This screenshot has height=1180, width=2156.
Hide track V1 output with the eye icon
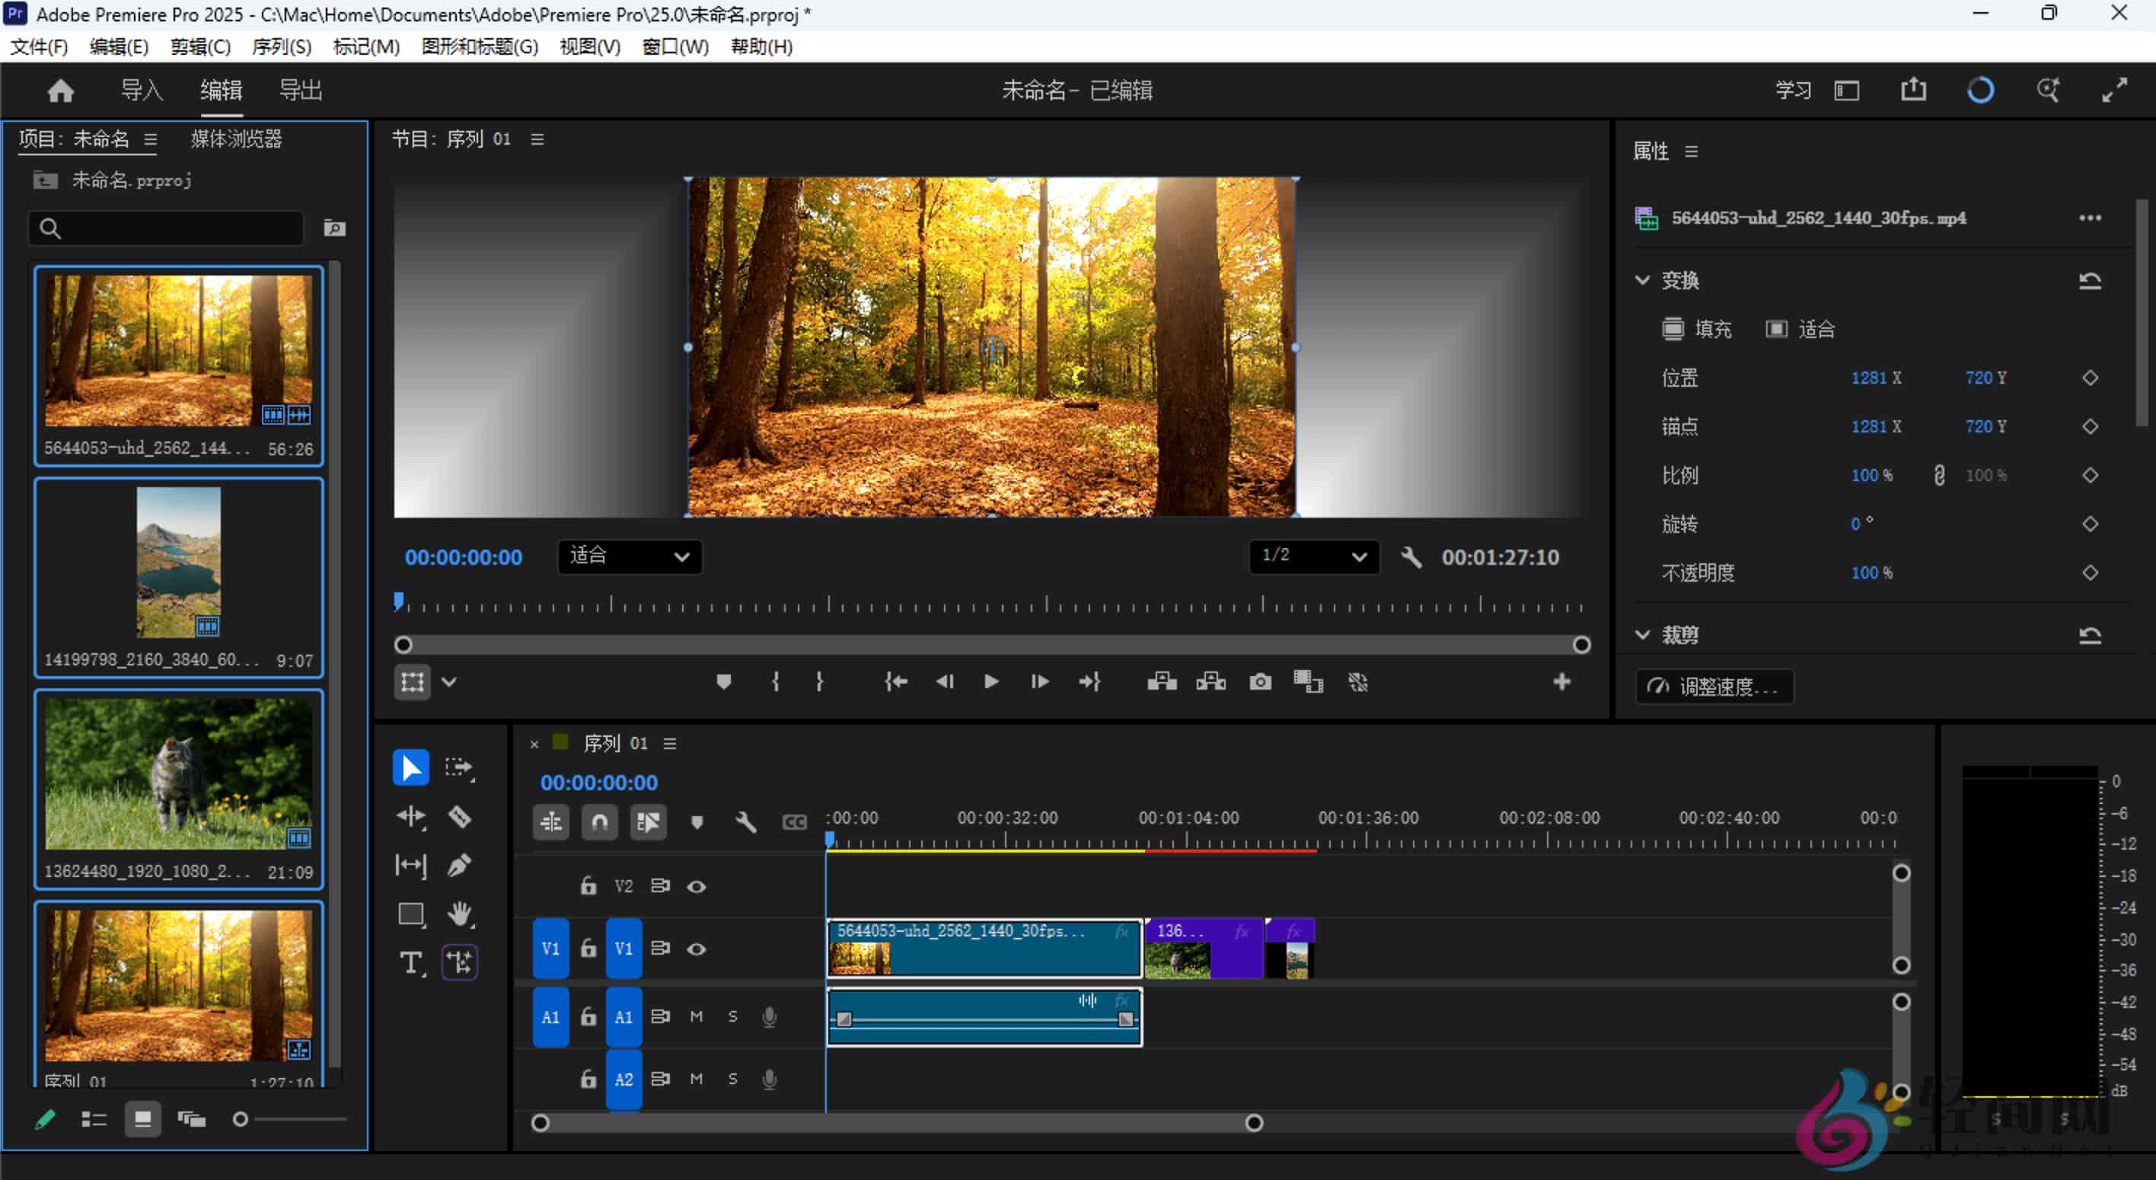click(x=697, y=948)
